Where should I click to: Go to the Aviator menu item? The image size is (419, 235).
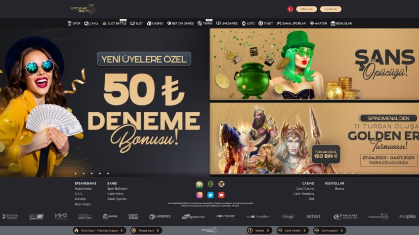318,23
